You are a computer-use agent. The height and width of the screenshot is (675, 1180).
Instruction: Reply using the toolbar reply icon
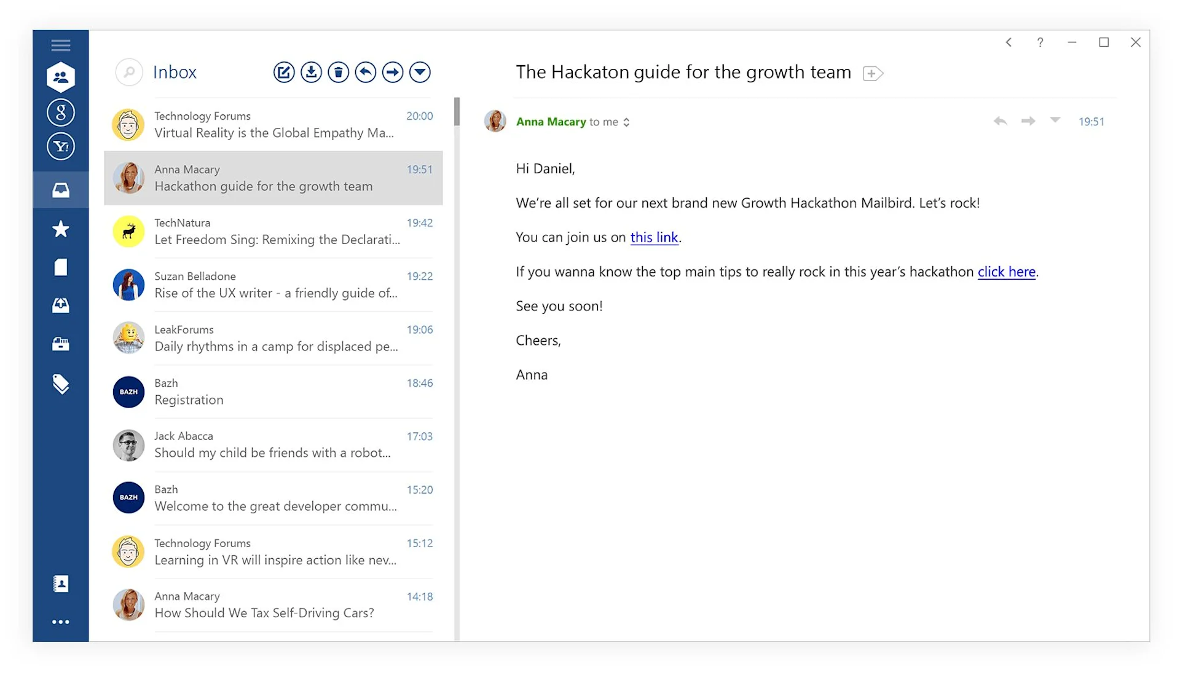coord(365,72)
